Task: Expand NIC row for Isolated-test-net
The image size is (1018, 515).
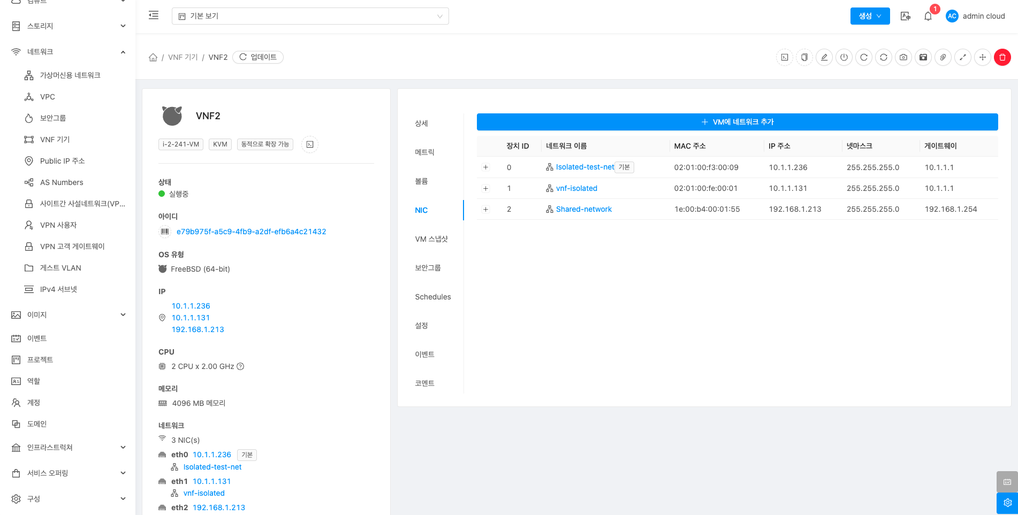Action: 486,167
